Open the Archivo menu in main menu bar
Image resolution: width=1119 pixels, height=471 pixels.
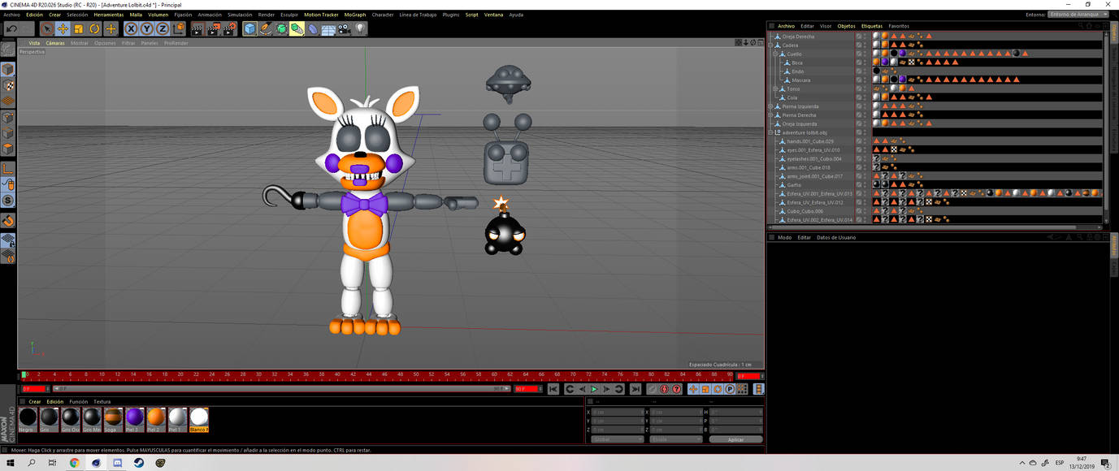point(11,15)
